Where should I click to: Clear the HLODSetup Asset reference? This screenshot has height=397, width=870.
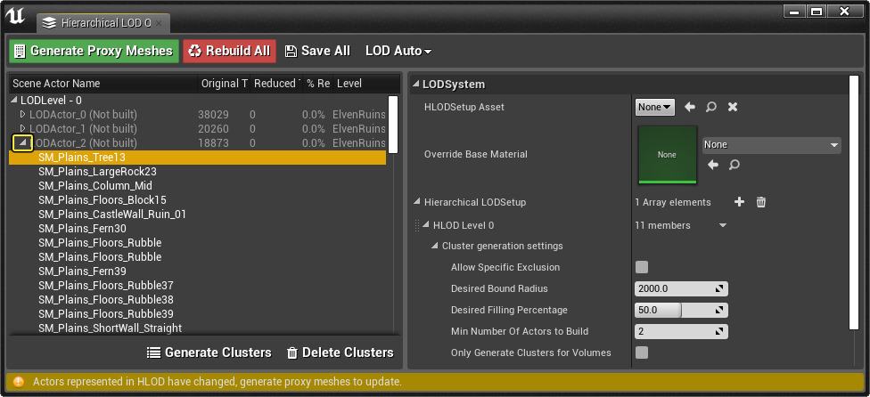[733, 107]
